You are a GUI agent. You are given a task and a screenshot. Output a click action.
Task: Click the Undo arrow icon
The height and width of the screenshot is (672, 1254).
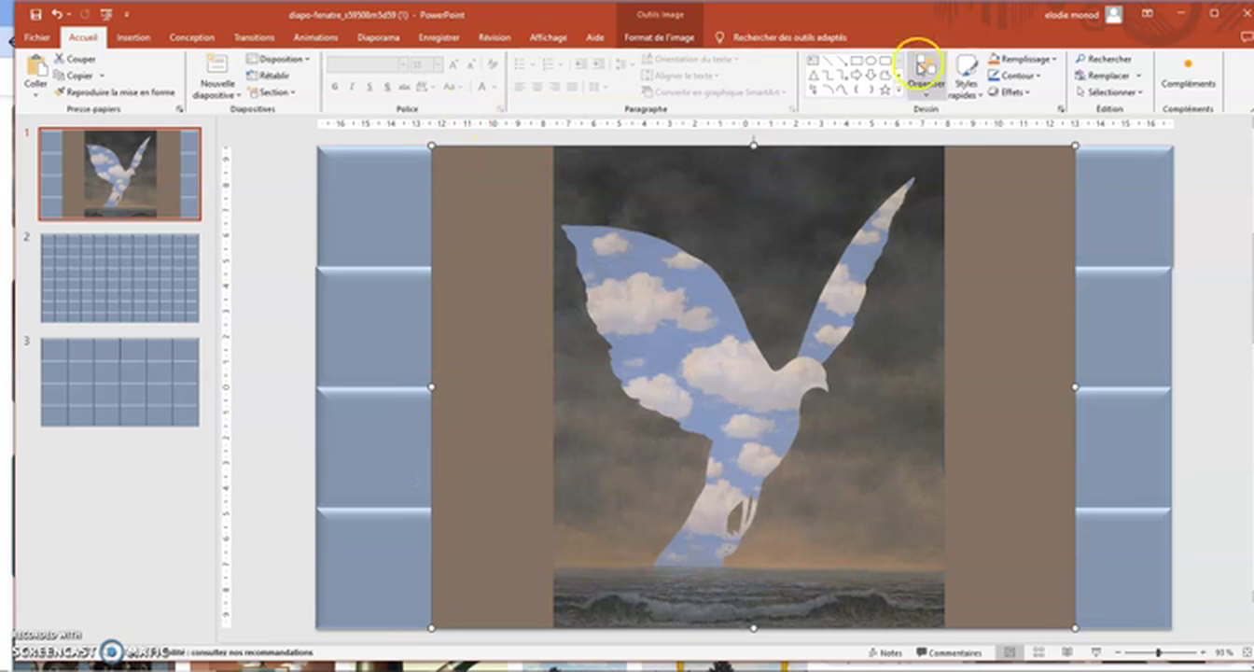pyautogui.click(x=58, y=15)
